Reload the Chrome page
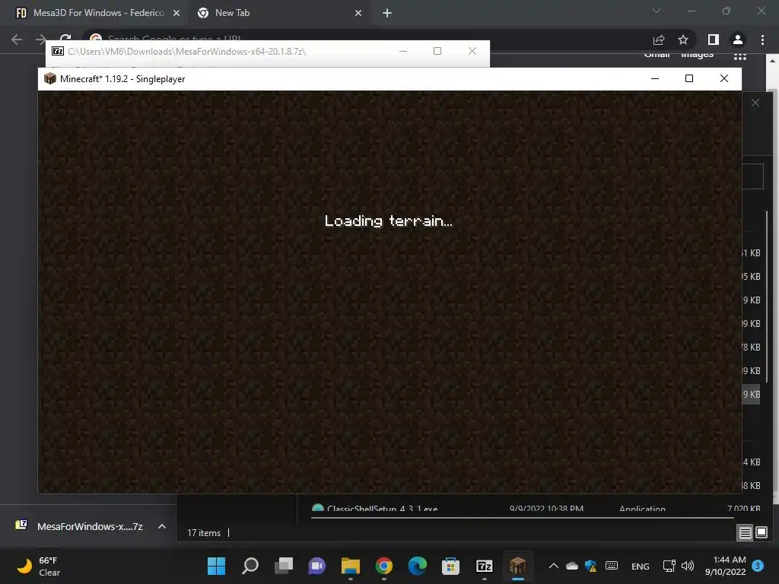The width and height of the screenshot is (779, 584). [65, 38]
